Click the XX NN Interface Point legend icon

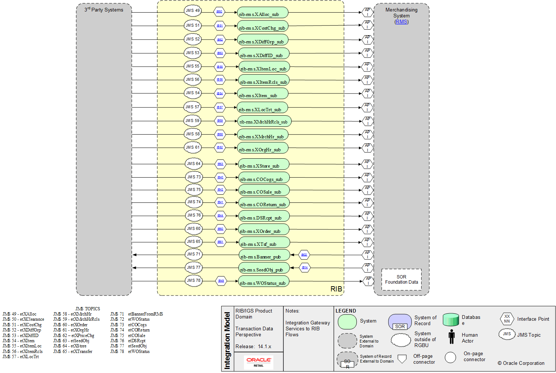click(x=507, y=319)
